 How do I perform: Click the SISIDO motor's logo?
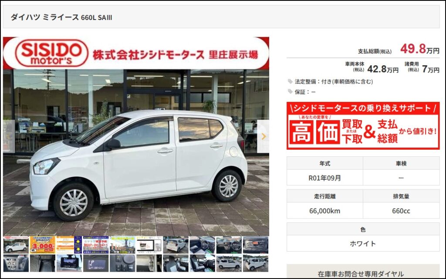coord(51,53)
